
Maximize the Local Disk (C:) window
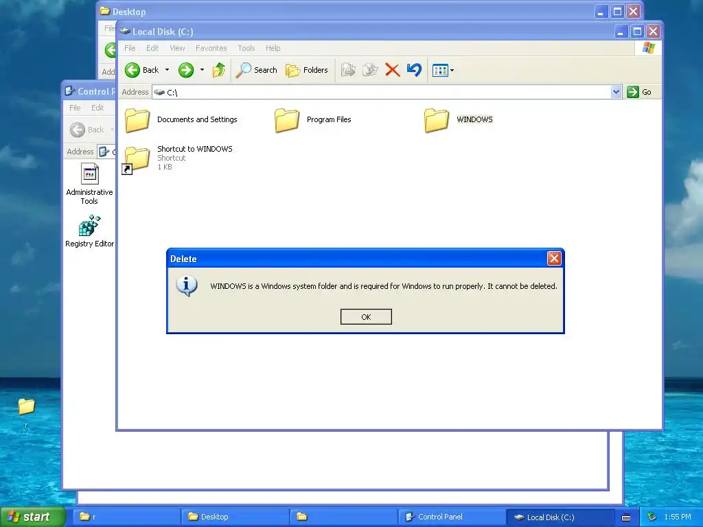637,32
